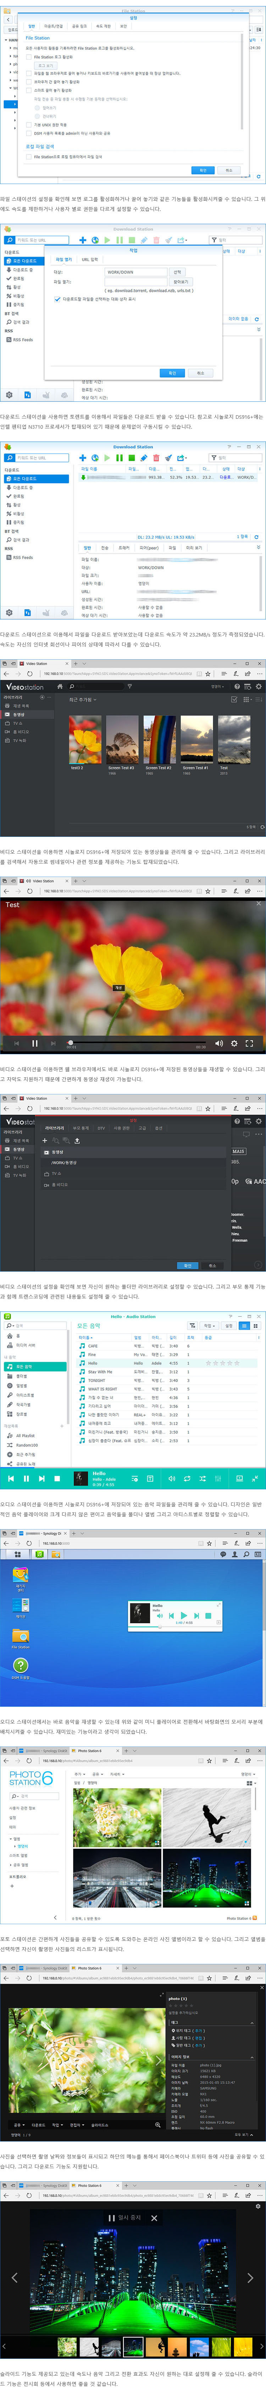The image size is (266, 2393).
Task: Click 확인 in File Station settings dialog
Action: point(203,170)
